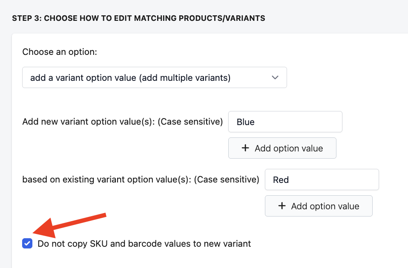Click the 'Add new variant option value(s)' label

coord(122,122)
